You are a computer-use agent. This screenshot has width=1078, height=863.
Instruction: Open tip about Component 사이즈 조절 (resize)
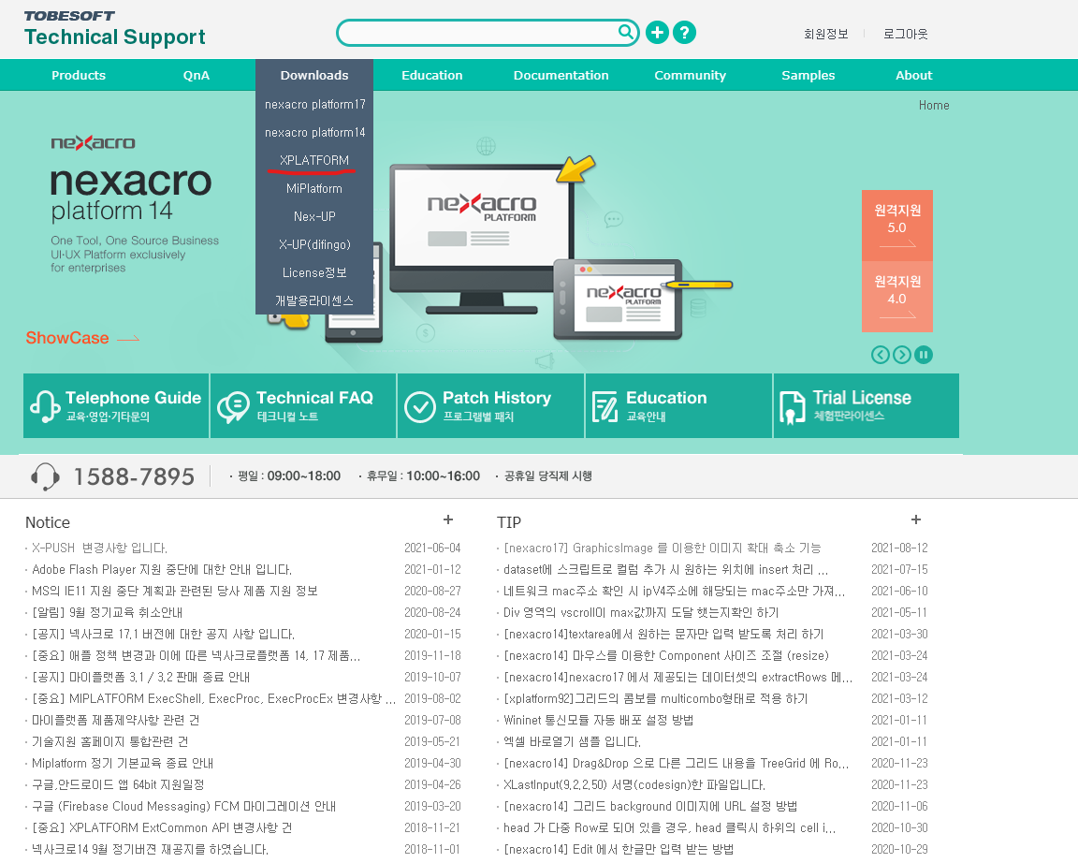point(666,655)
